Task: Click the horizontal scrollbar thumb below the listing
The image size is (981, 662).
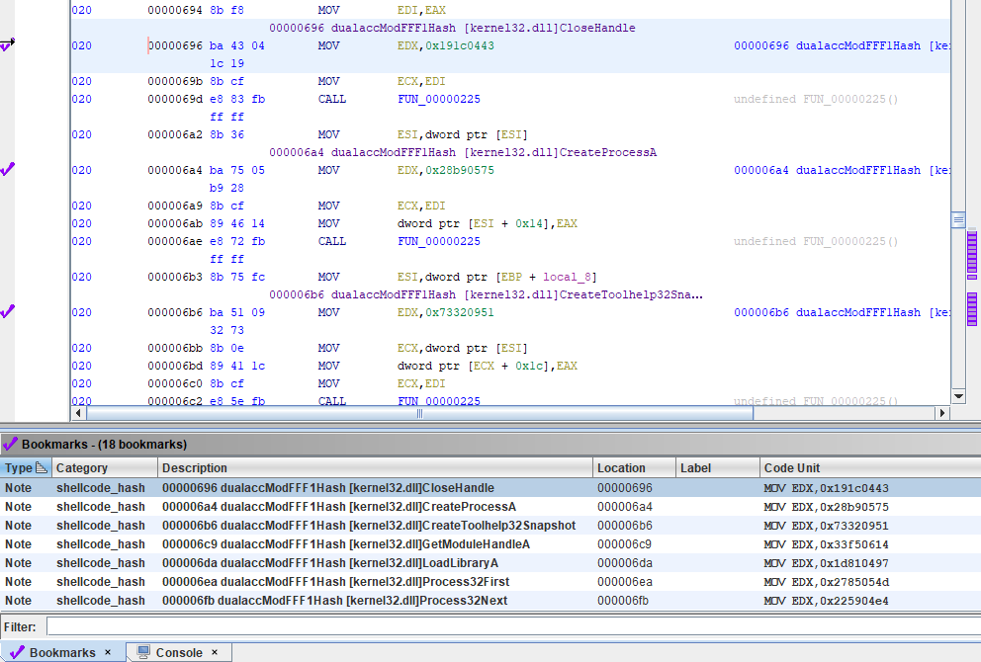Action: tap(418, 413)
